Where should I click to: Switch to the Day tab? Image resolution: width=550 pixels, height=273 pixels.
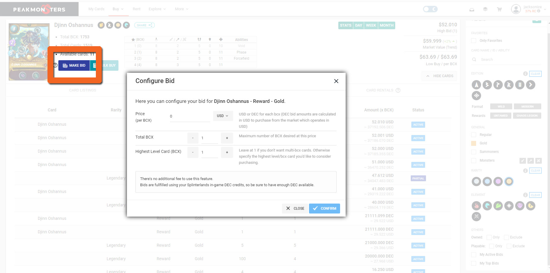point(359,25)
